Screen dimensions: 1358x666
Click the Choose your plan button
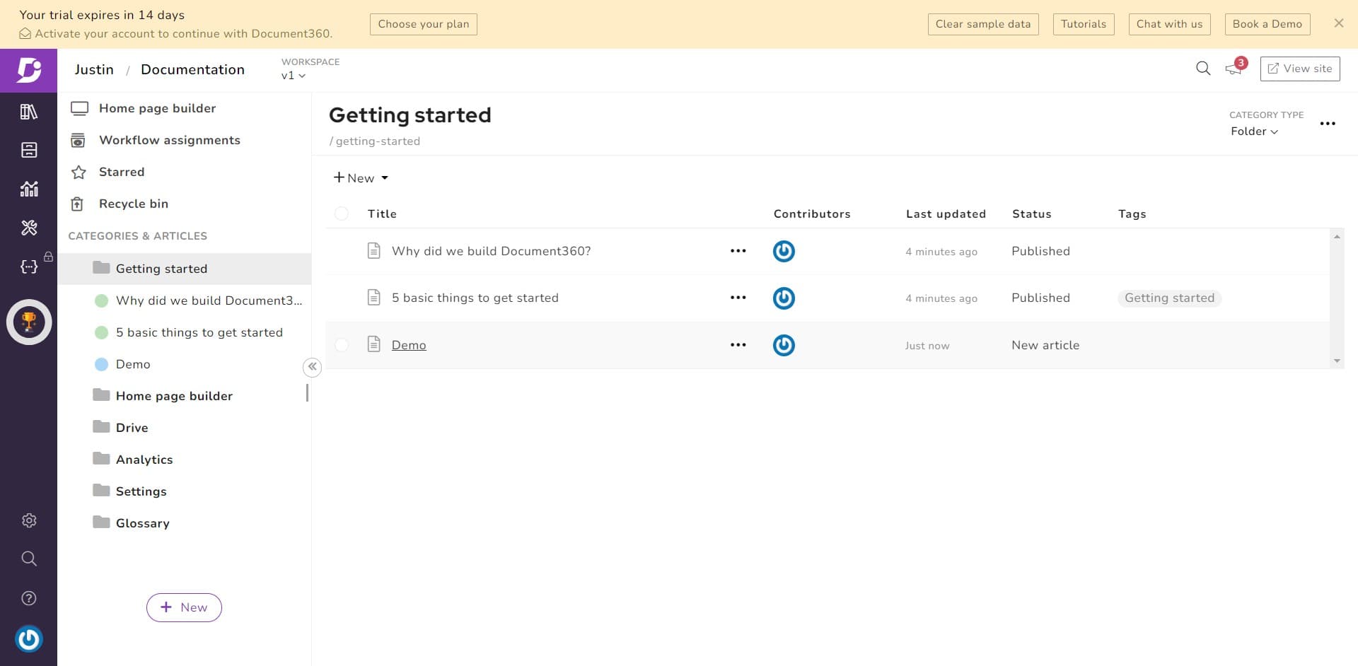click(x=423, y=24)
